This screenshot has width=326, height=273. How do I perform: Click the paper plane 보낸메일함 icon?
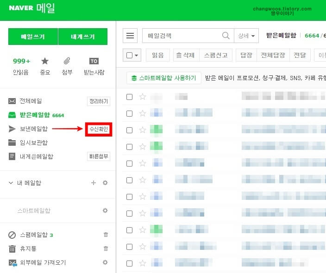tap(12, 129)
